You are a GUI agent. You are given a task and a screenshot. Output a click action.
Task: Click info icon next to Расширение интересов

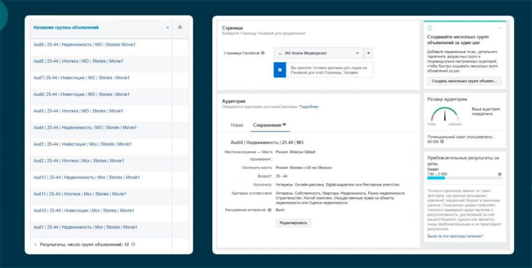(269, 210)
